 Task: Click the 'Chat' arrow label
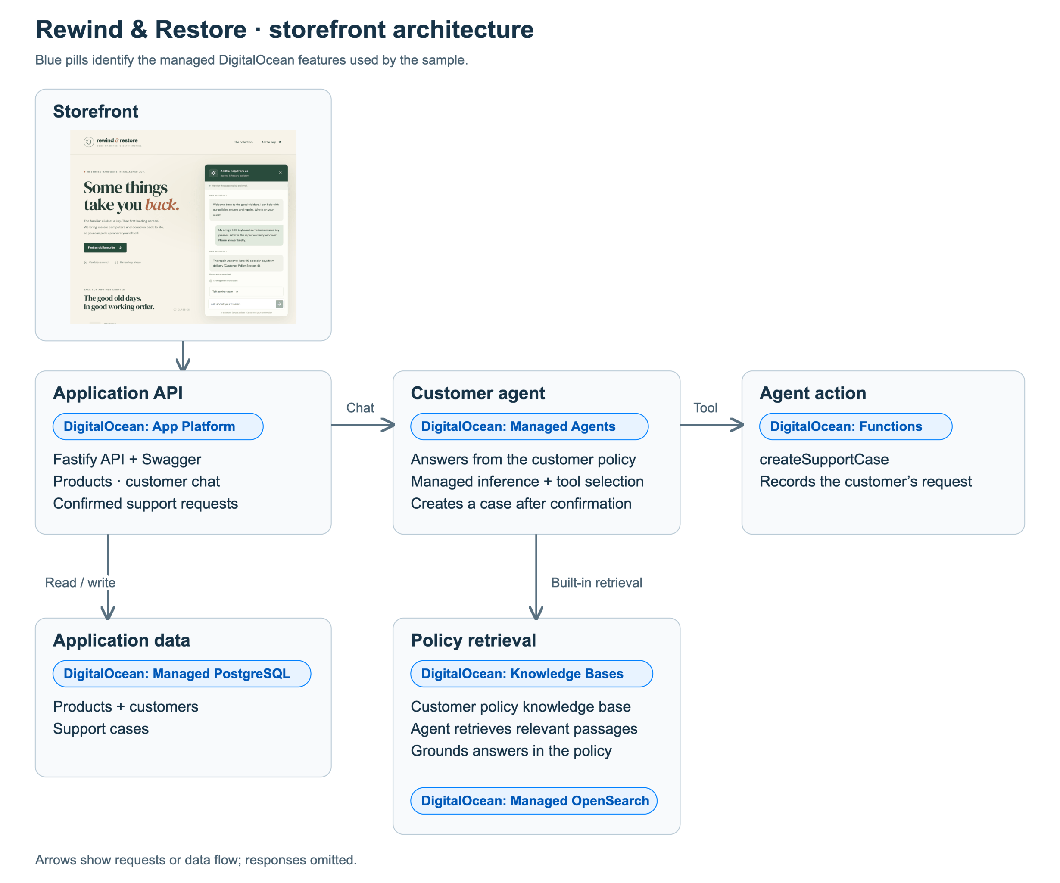click(x=360, y=408)
